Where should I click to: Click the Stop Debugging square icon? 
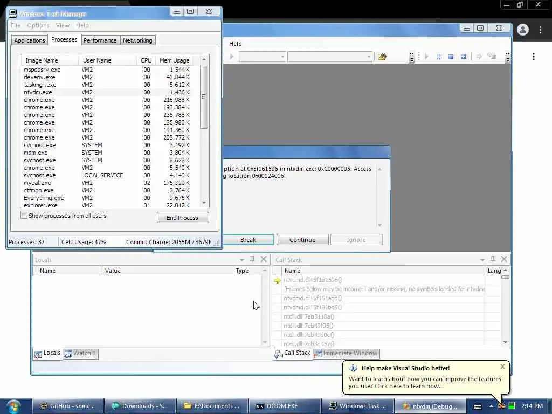pos(451,57)
